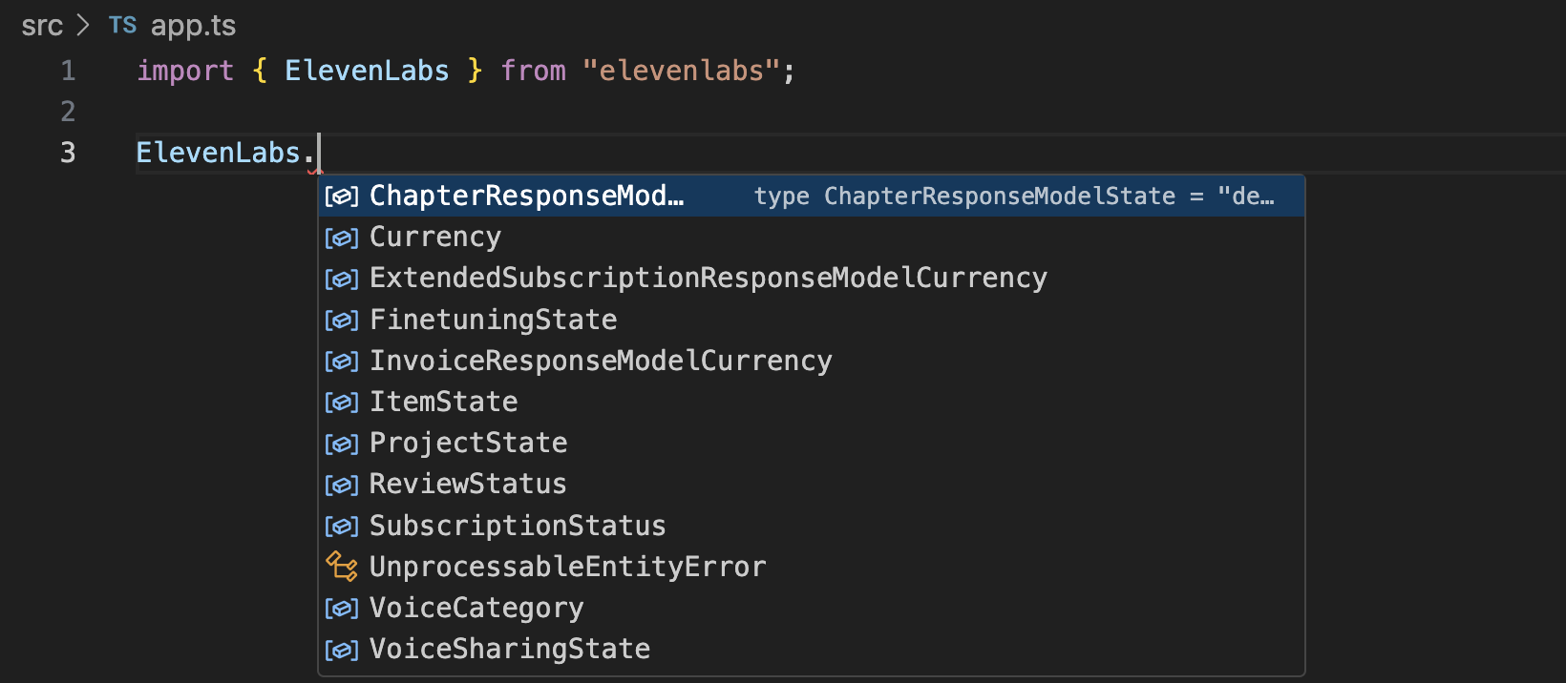The image size is (1566, 683).
Task: Choose SubscriptionStatus from autocomplete list
Action: click(x=517, y=526)
